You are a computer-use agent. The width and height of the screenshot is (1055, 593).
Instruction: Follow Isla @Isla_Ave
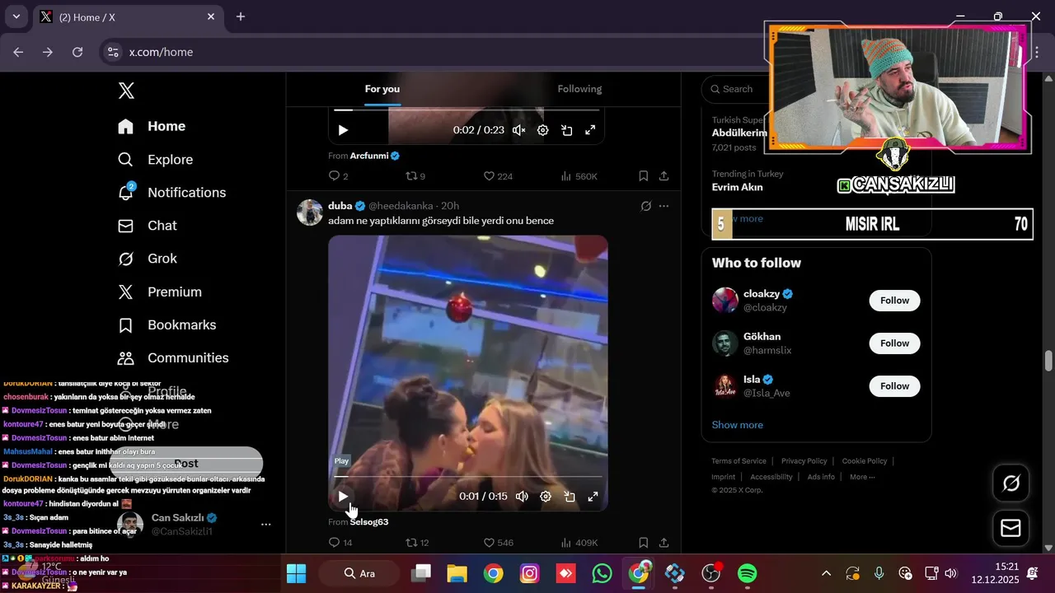click(894, 386)
